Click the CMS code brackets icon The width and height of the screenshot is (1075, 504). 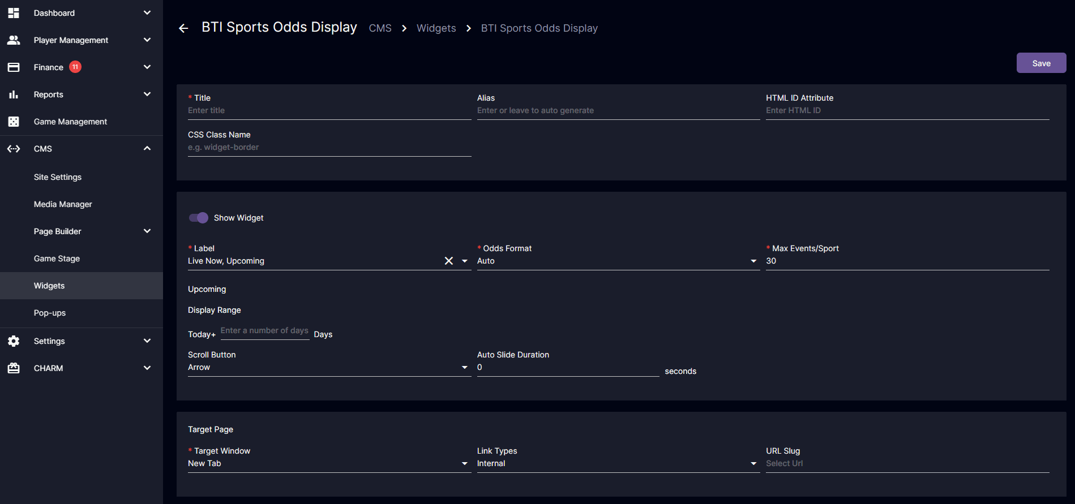(14, 149)
